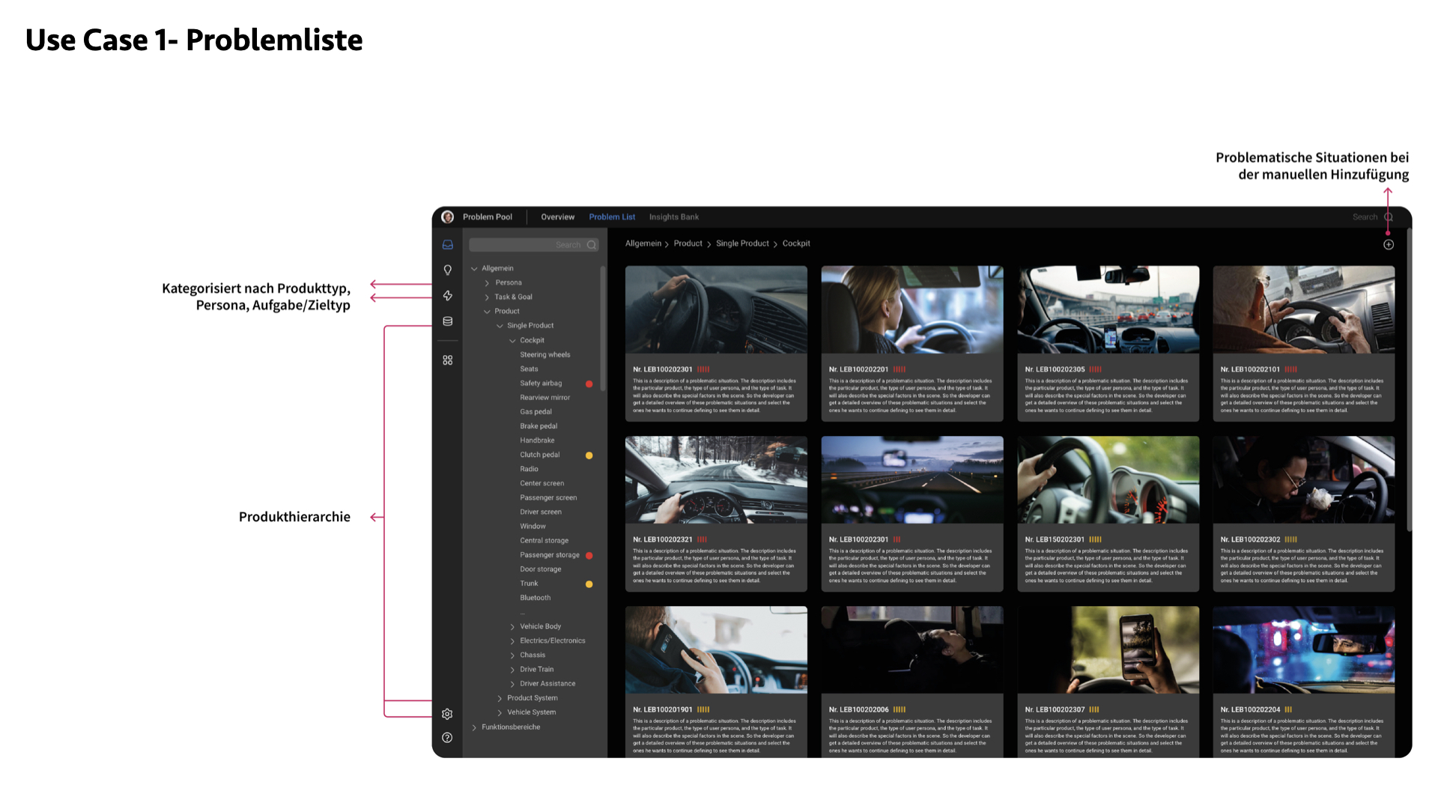Image resolution: width=1438 pixels, height=809 pixels.
Task: Click the plus circle add-problem icon
Action: point(1388,245)
